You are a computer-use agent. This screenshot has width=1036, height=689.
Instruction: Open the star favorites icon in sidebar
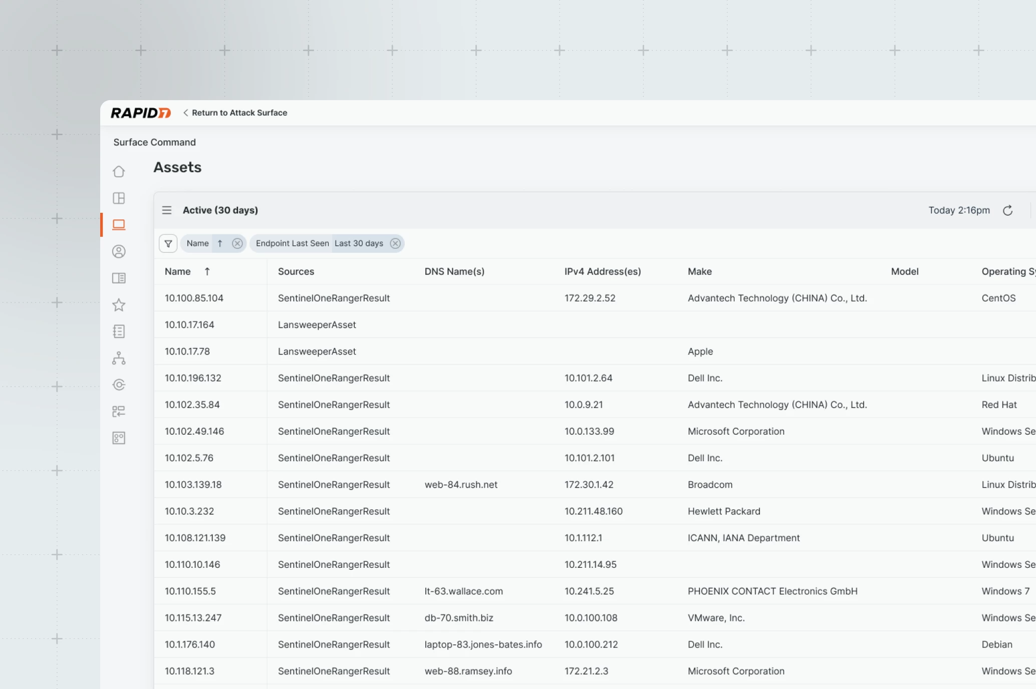pyautogui.click(x=119, y=304)
